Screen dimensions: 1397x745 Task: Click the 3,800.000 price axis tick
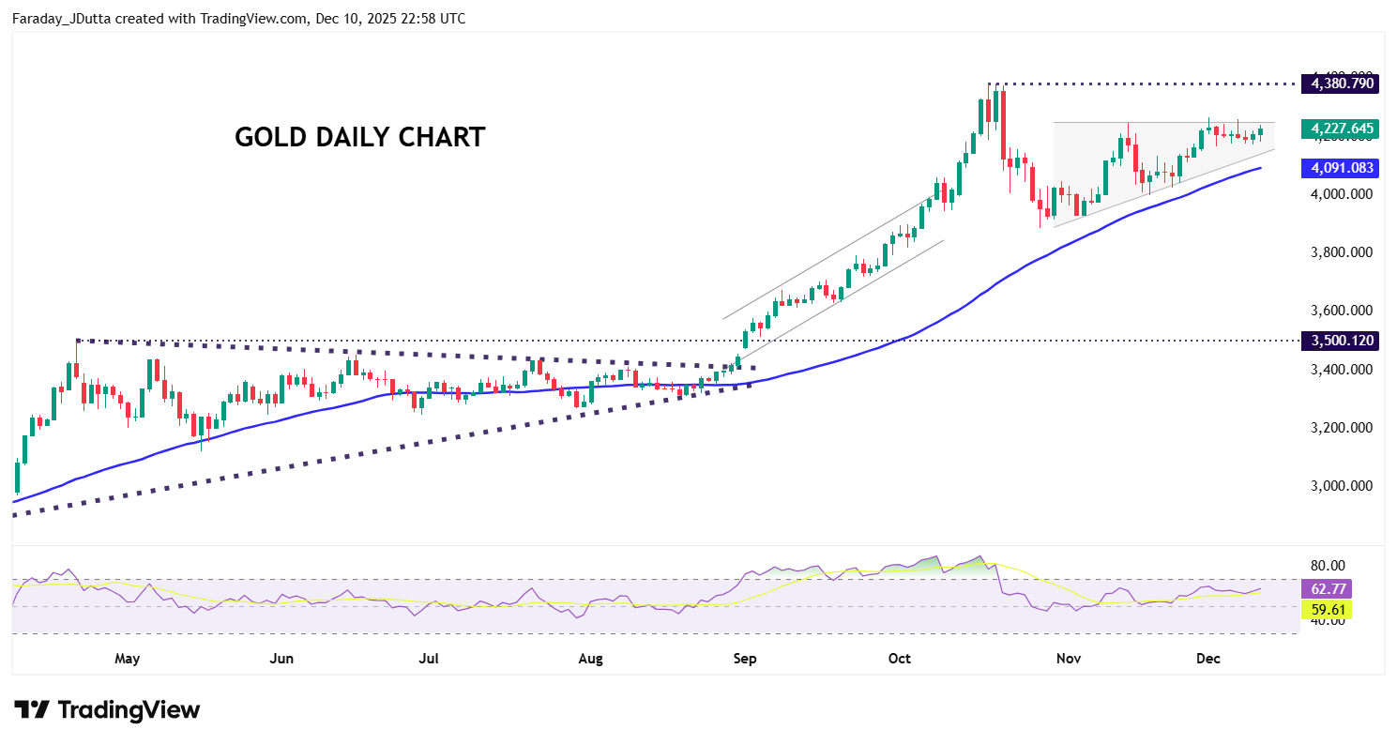[1343, 252]
